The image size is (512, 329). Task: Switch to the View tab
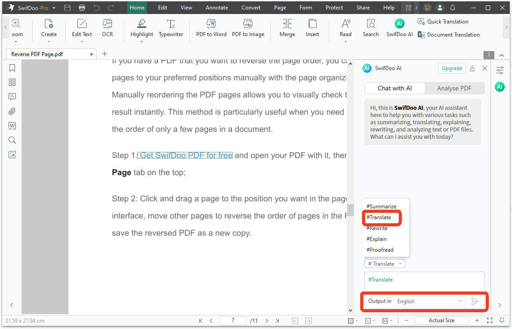pos(186,8)
